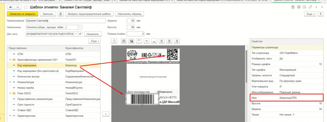The image size is (327, 122).
Task: Click the Ширина input field
Action: pos(131,21)
